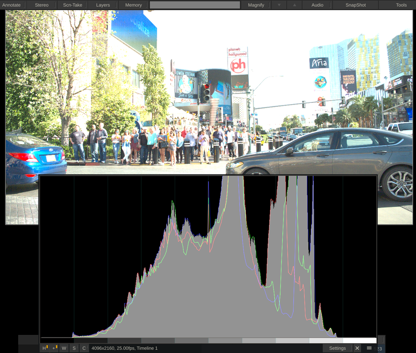Viewport: 416px width, 353px height.
Task: Click the histogram graph display
Action: coord(208,256)
